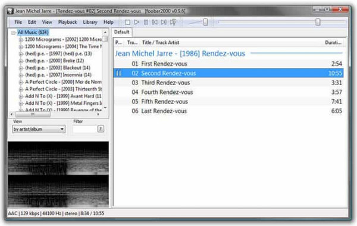Select track 03 Third Rendez-vous
The width and height of the screenshot is (357, 226).
coord(228,83)
